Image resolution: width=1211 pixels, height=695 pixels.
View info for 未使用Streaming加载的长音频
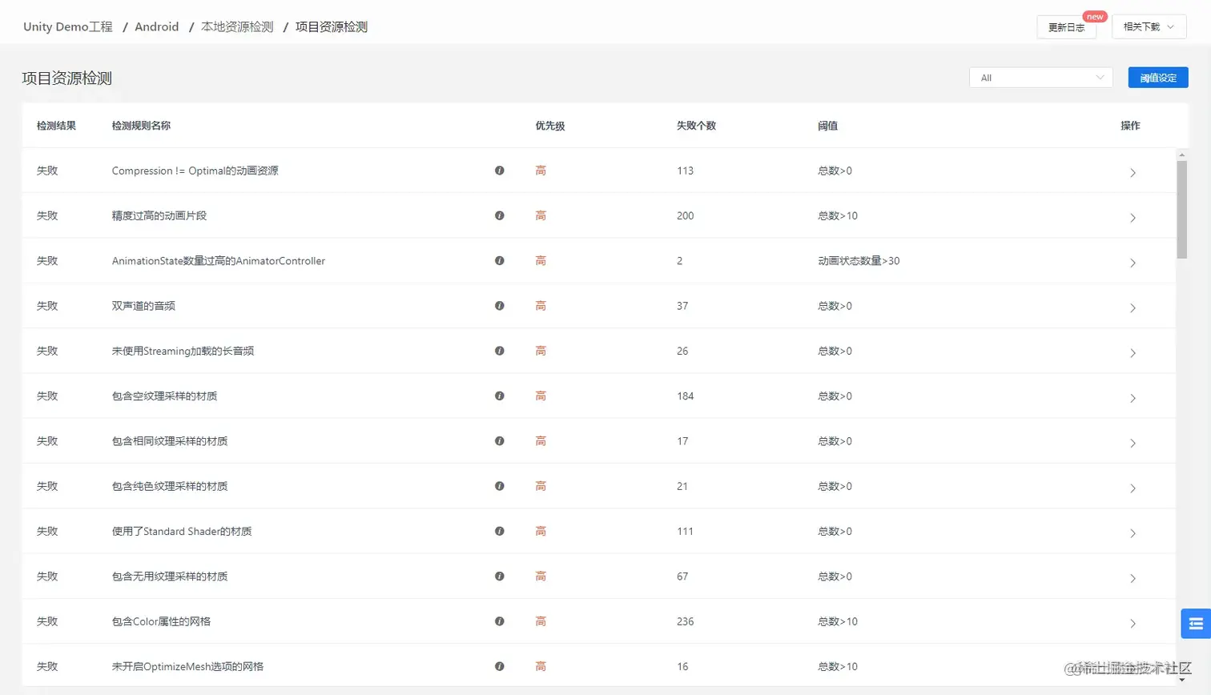499,352
